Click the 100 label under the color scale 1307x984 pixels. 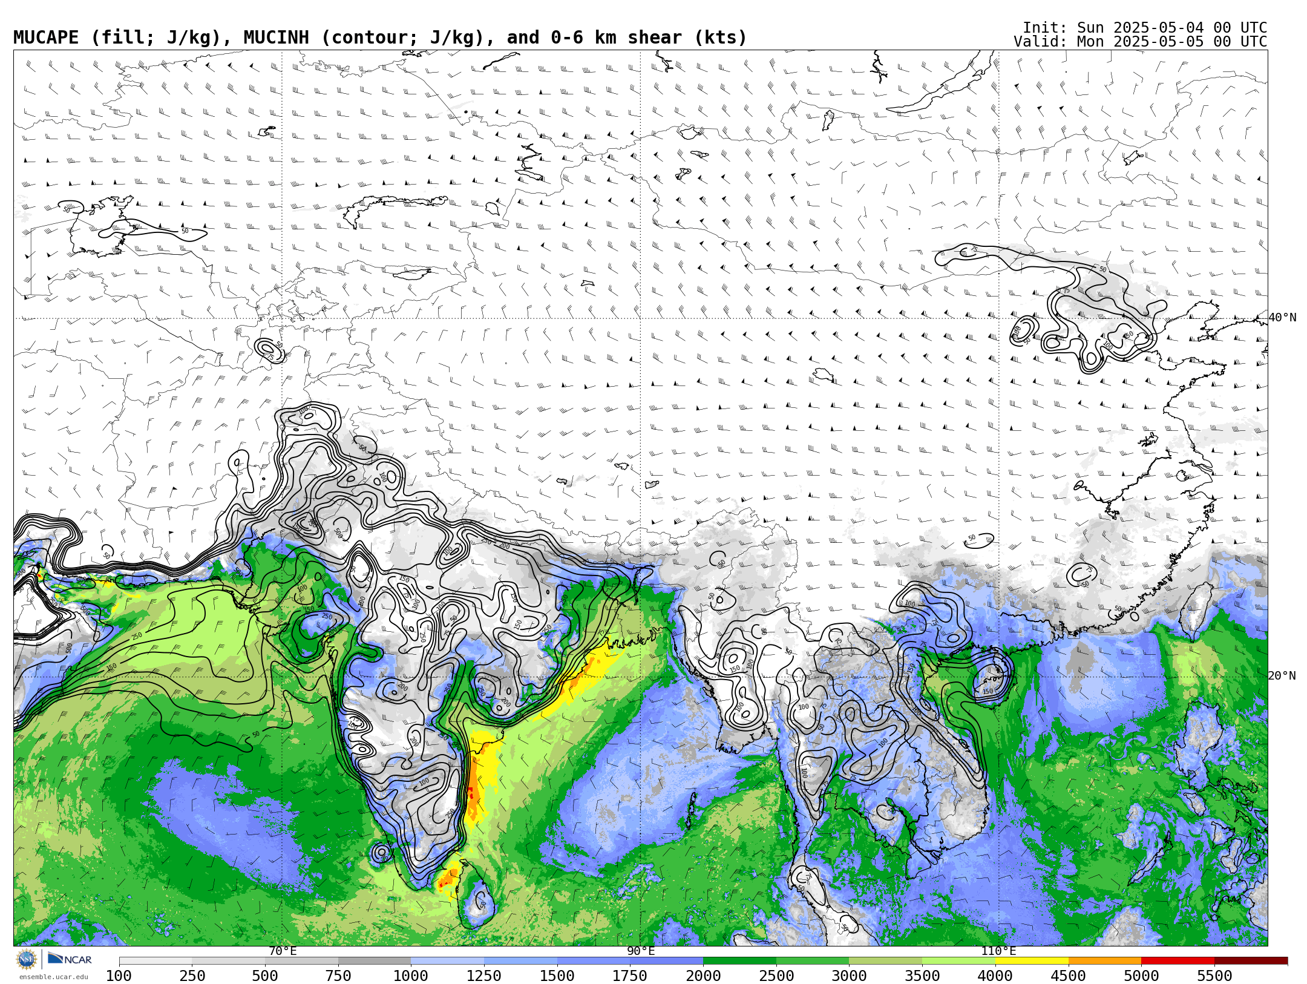tap(119, 976)
